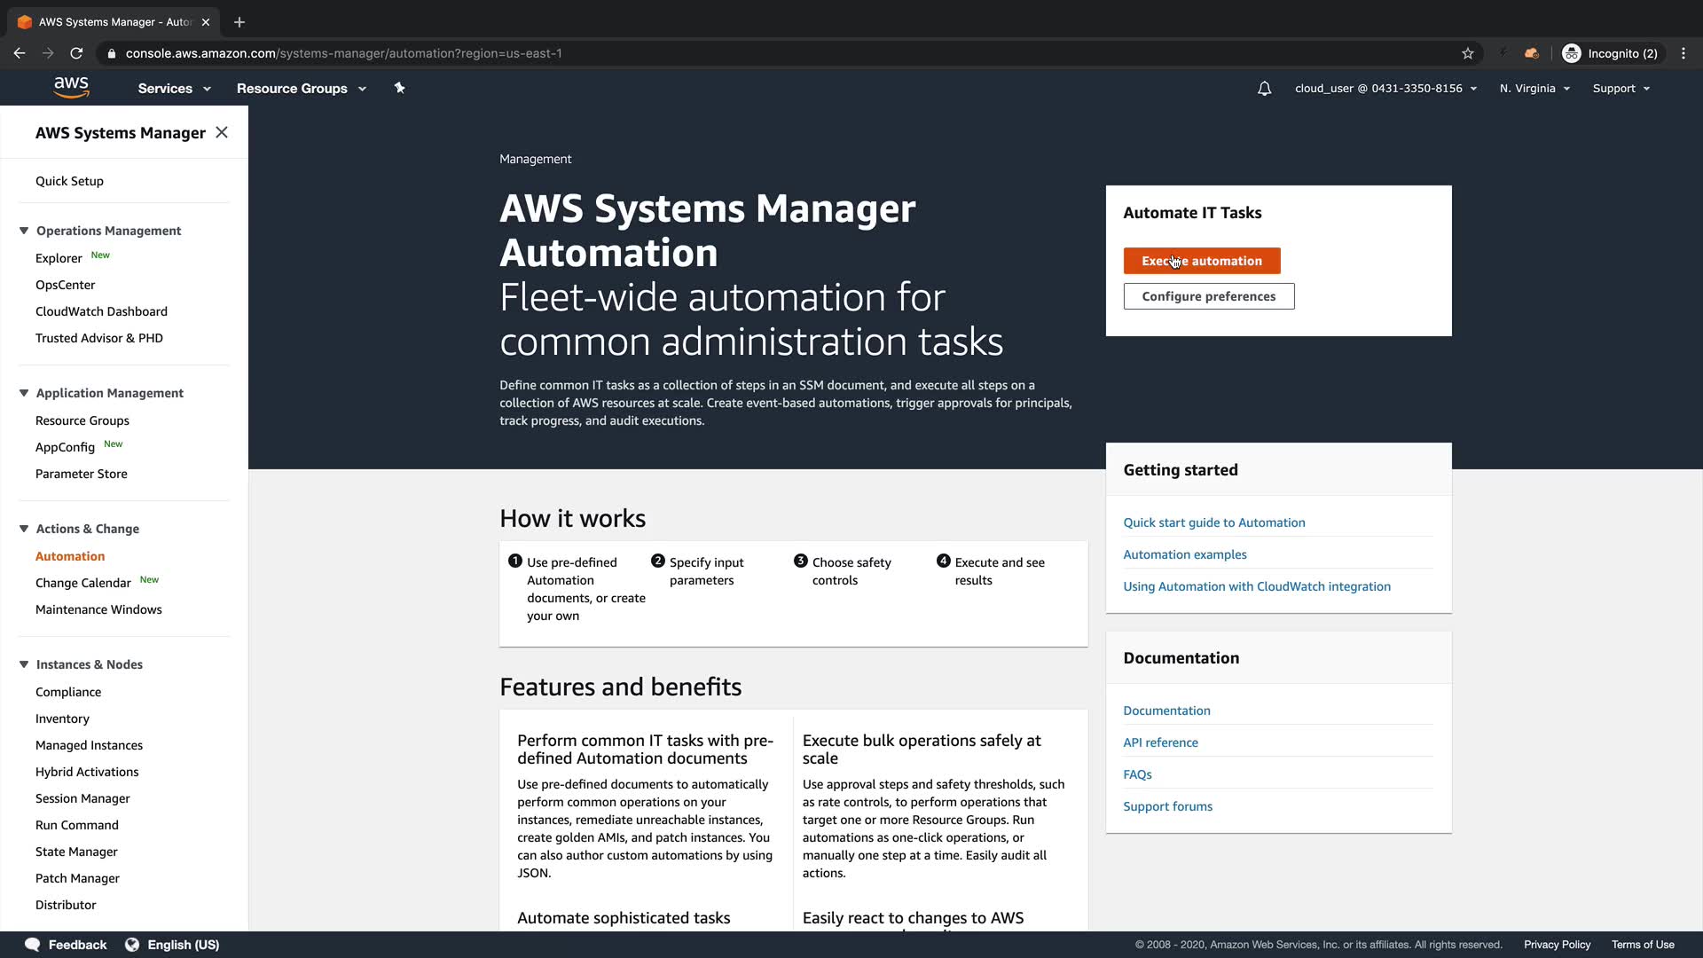Collapse the Instances & Nodes section
Image resolution: width=1703 pixels, height=958 pixels.
coord(24,664)
